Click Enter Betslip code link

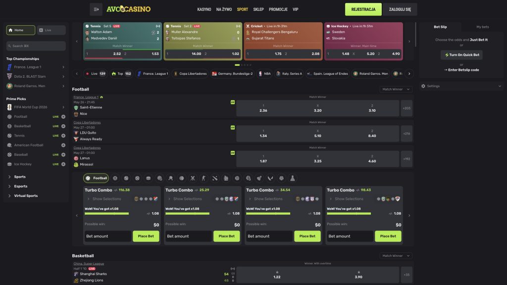point(461,70)
